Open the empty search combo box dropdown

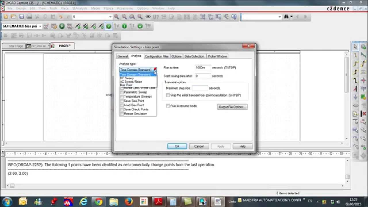point(280,17)
